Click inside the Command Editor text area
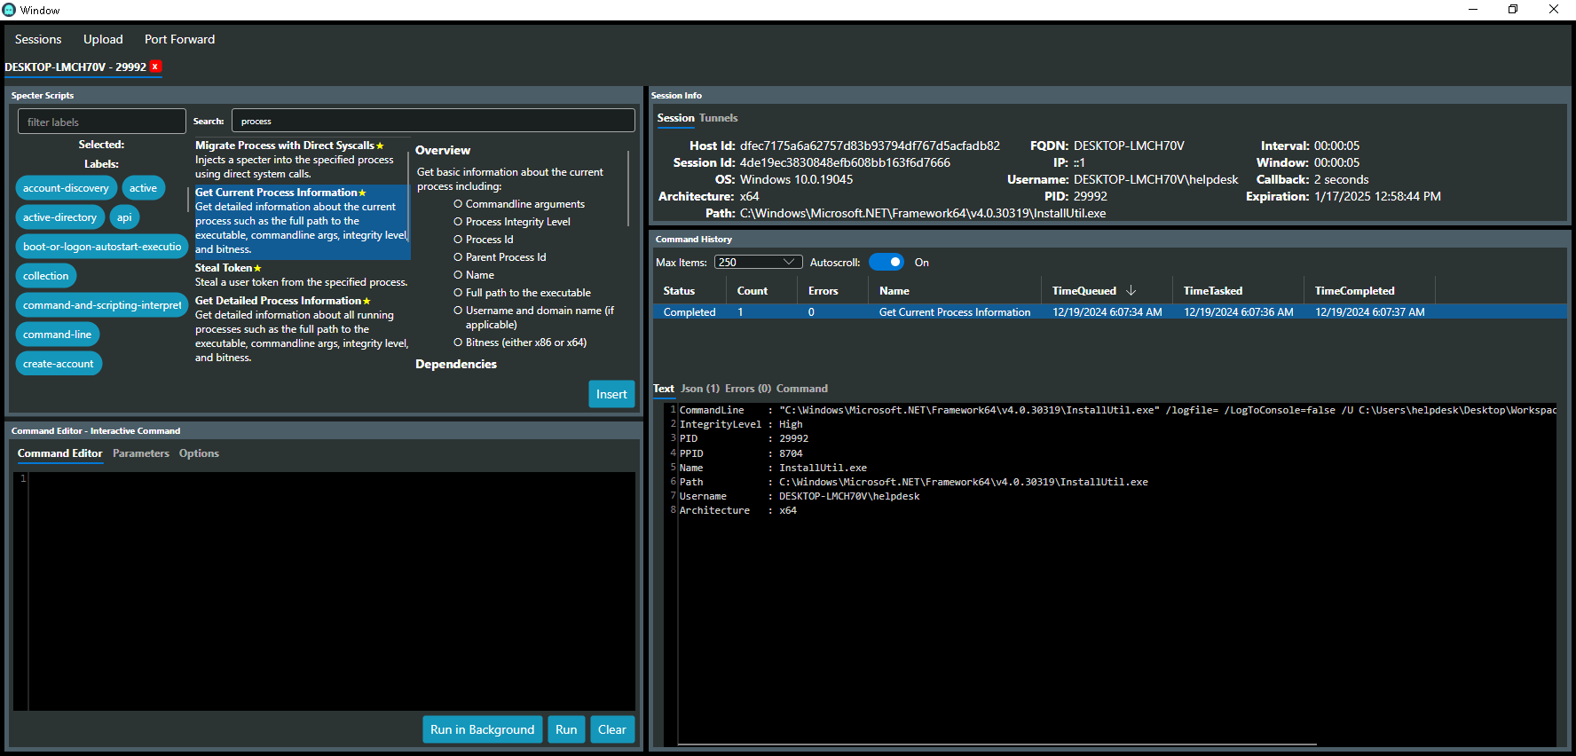Screen dimensions: 1576x756 [332, 591]
